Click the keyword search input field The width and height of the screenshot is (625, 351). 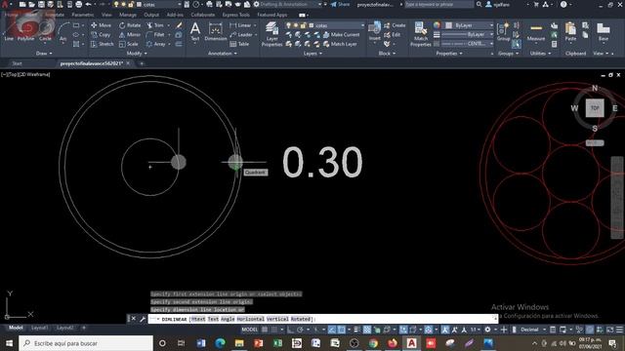pyautogui.click(x=439, y=4)
